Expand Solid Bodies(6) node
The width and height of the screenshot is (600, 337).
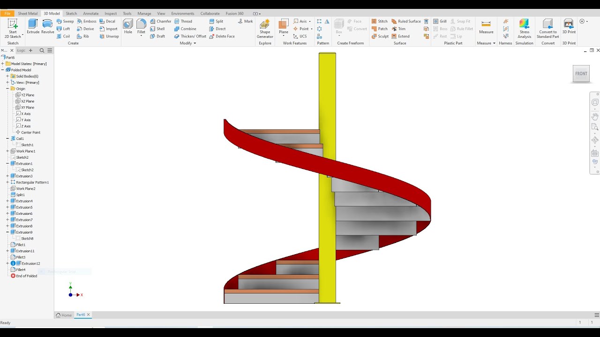(x=7, y=76)
